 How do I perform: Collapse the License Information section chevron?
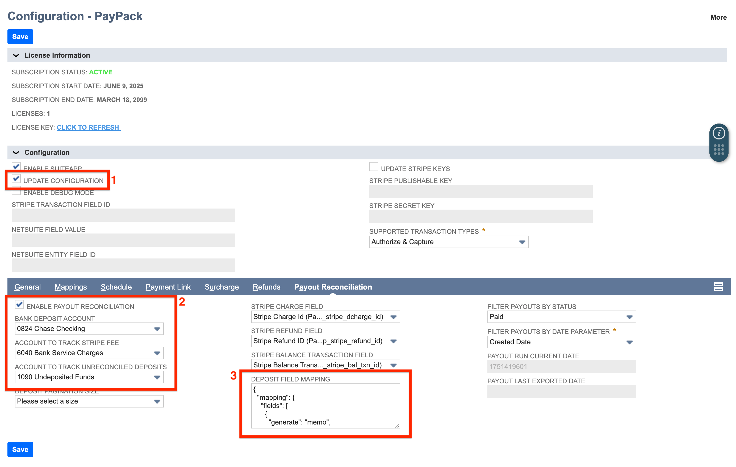pyautogui.click(x=16, y=55)
